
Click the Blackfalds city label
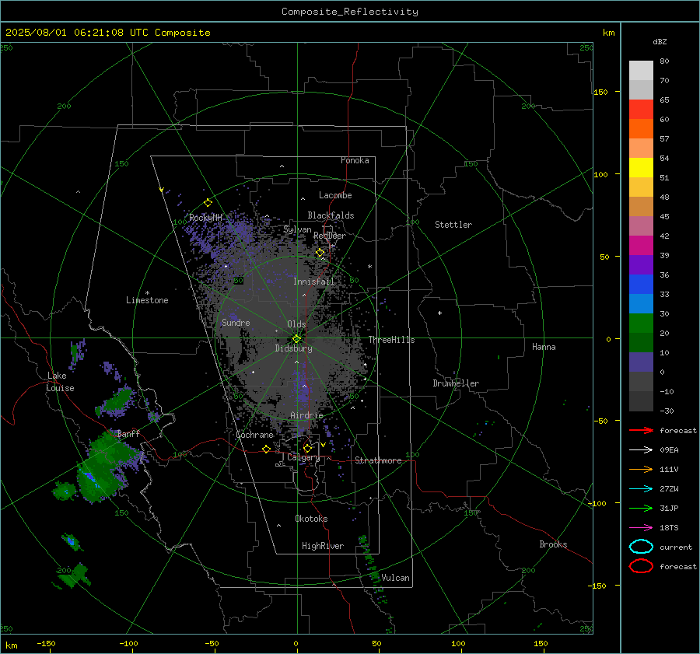[331, 215]
